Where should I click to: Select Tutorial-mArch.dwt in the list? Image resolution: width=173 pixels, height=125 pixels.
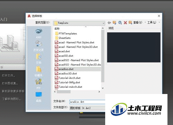tap(69, 87)
